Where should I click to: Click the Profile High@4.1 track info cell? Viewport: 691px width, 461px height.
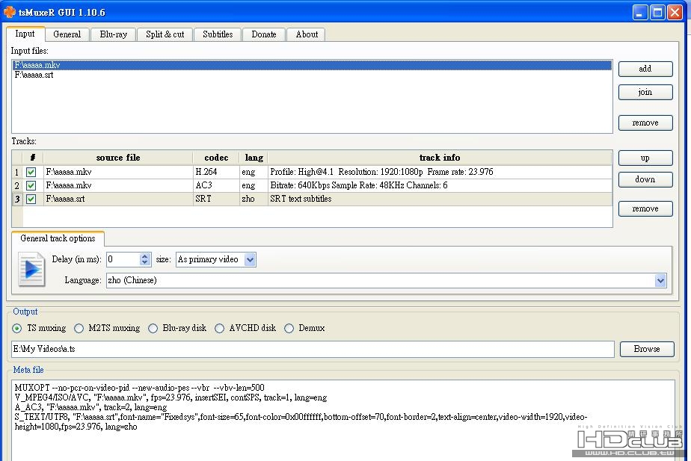pyautogui.click(x=440, y=172)
